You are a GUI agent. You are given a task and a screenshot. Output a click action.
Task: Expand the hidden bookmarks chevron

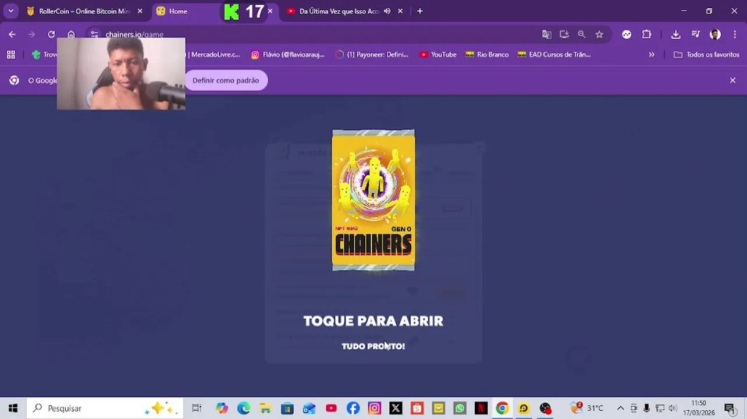coord(652,54)
